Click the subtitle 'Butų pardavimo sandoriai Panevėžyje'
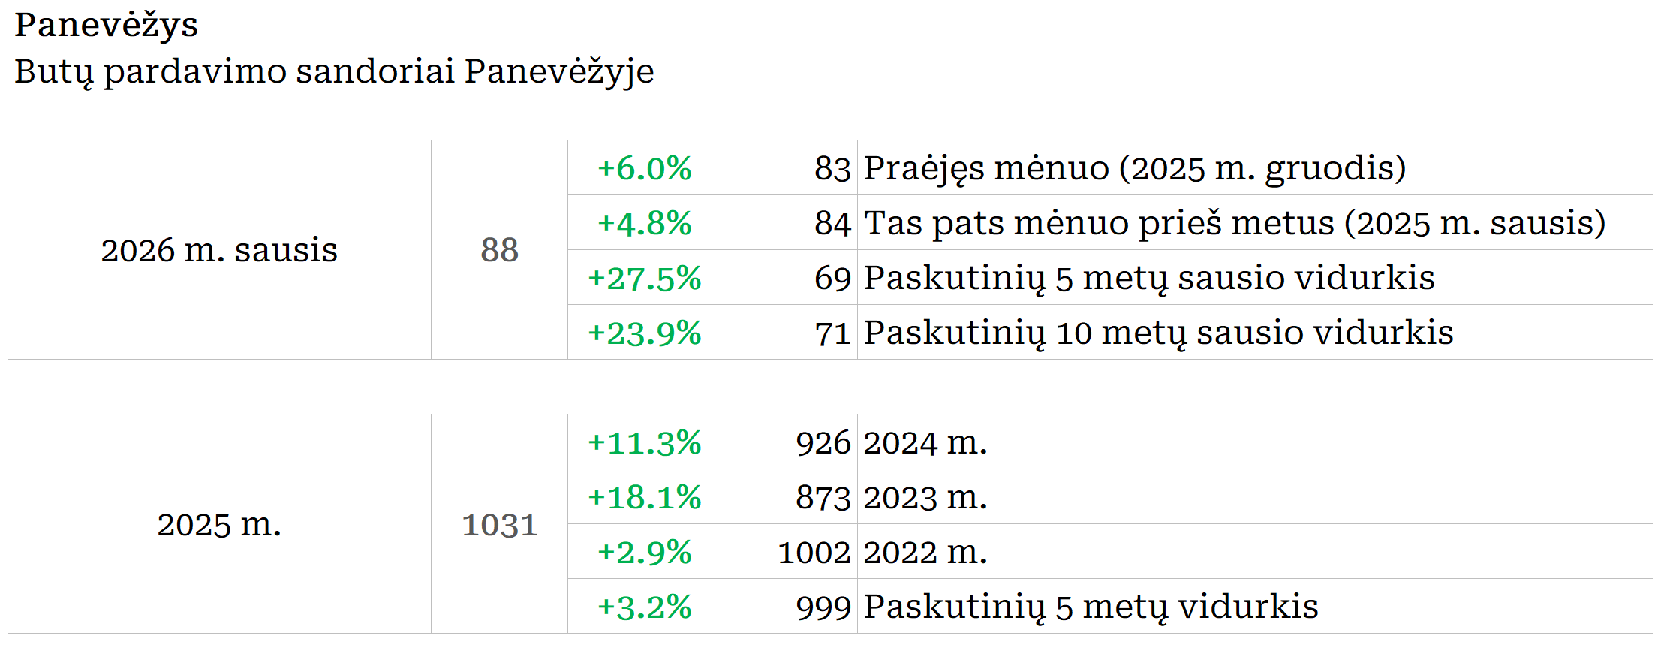1664x648 pixels. click(x=334, y=71)
